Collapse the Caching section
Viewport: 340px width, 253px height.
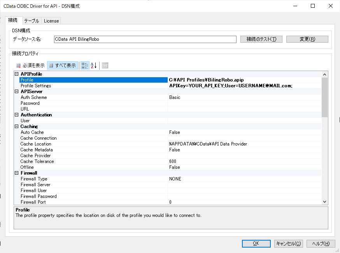coord(17,126)
